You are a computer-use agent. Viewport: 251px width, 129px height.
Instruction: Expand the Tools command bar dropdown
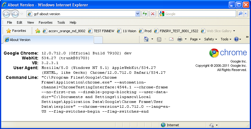(226, 39)
